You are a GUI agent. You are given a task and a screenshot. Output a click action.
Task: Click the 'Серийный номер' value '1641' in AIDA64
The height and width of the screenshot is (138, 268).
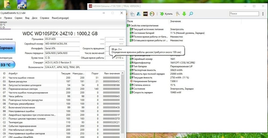pos(173,59)
